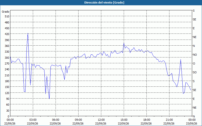202x126 pixels.
Task: Select the 210 degree axis label
Action: coord(7,75)
